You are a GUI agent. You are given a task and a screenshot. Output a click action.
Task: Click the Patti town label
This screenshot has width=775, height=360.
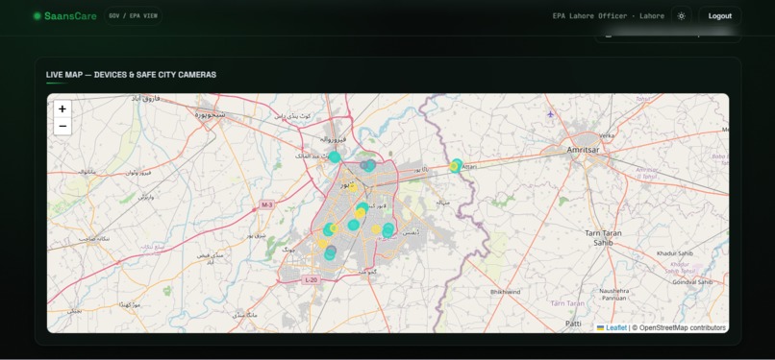(573, 324)
